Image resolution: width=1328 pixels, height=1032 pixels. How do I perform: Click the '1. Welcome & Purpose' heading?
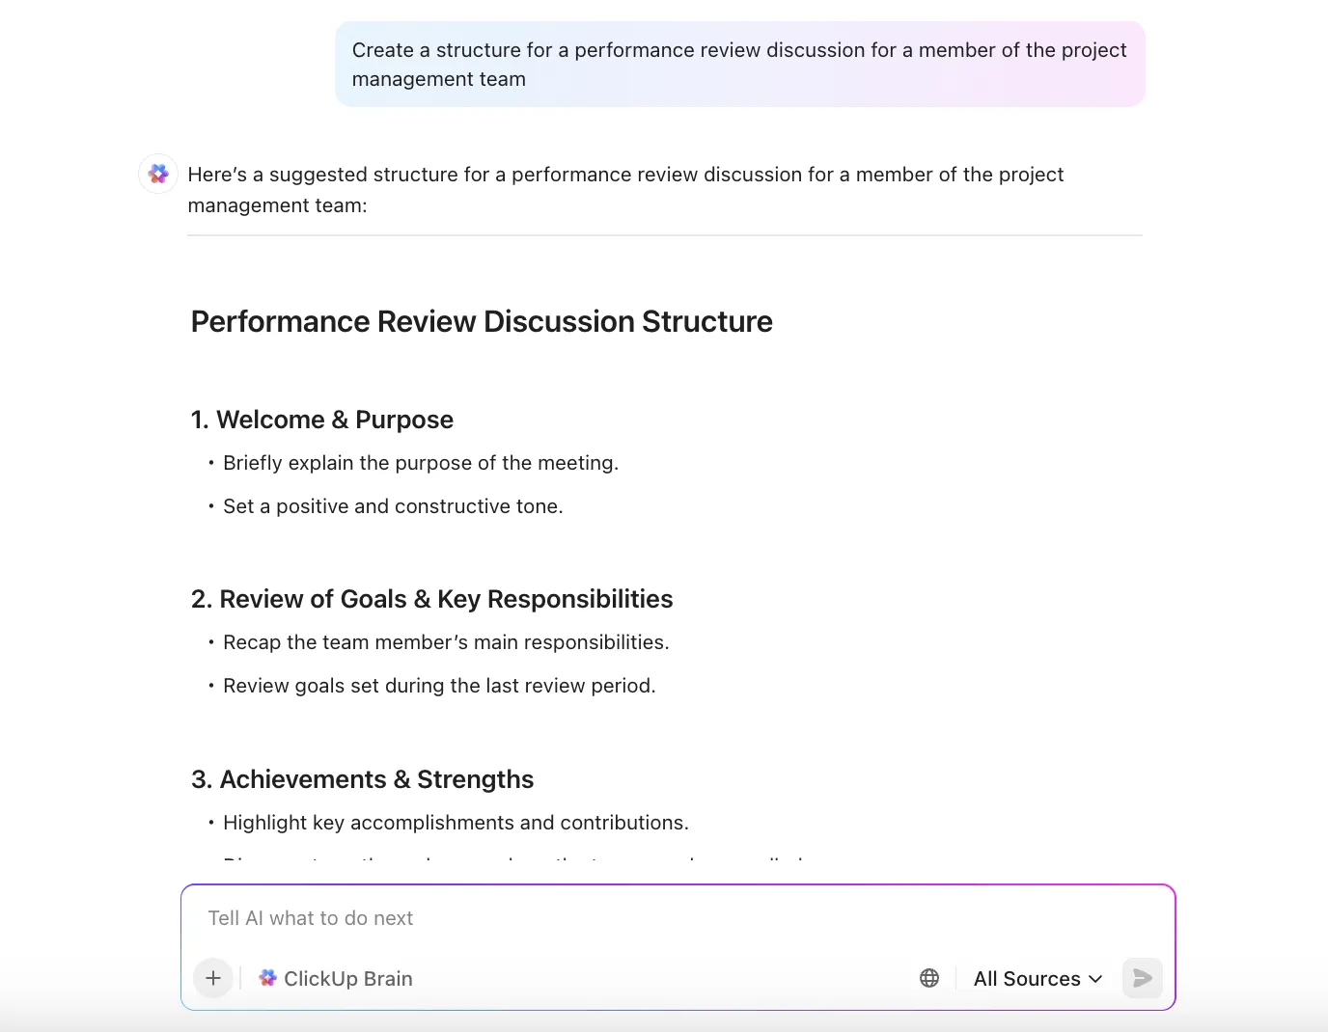pos(322,420)
